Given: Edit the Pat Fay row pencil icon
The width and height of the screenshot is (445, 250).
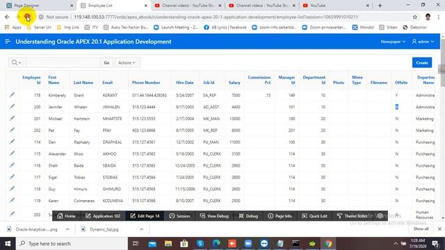Looking at the screenshot, I should pyautogui.click(x=12, y=130).
